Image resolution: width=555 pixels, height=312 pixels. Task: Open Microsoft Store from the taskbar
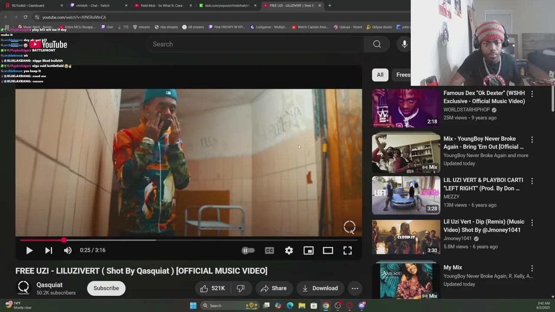tap(313, 305)
